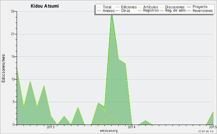
Task: Click the y-axis value 10
Action: point(13,79)
